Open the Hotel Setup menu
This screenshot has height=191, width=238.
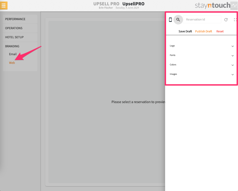pyautogui.click(x=20, y=37)
